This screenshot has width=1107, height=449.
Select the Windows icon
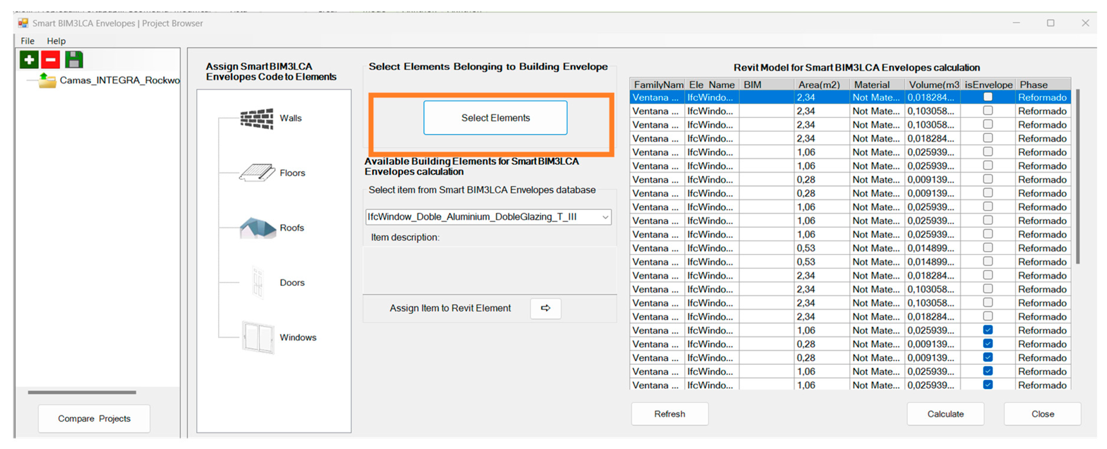coord(258,337)
